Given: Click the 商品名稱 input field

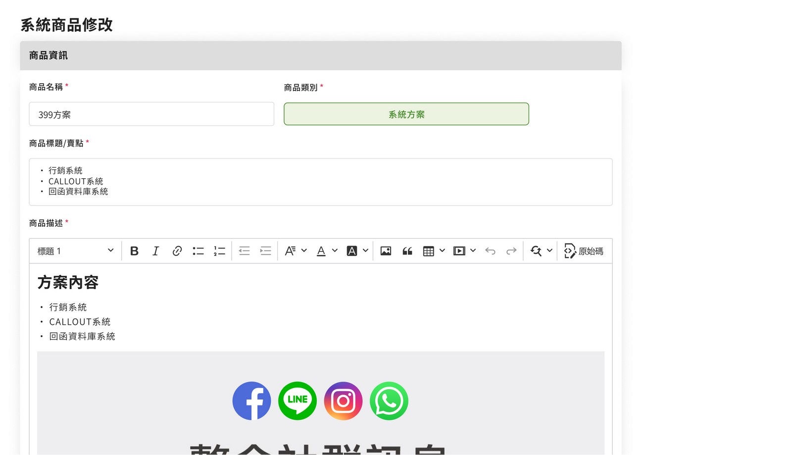Looking at the screenshot, I should click(151, 114).
